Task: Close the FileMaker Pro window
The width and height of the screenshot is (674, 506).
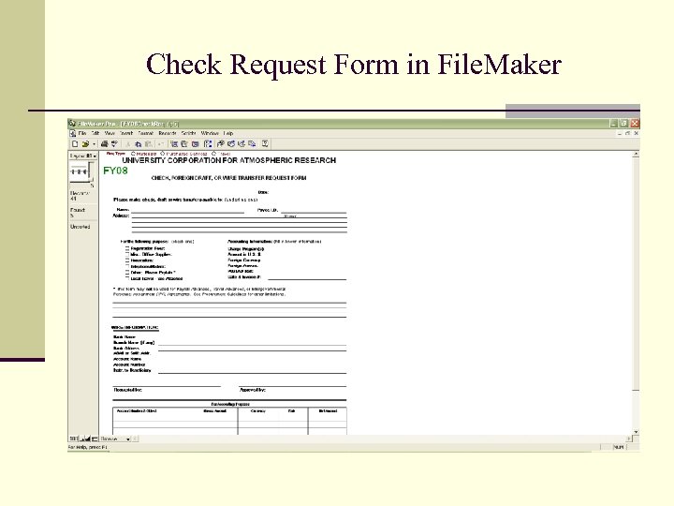Action: pos(635,124)
